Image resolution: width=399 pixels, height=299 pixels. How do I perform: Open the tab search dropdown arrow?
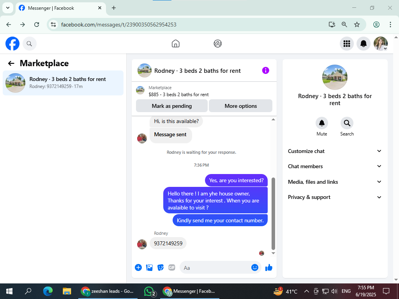click(x=8, y=8)
